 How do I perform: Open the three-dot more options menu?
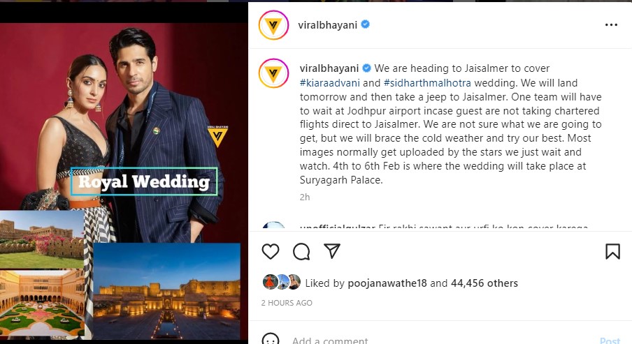pos(611,25)
